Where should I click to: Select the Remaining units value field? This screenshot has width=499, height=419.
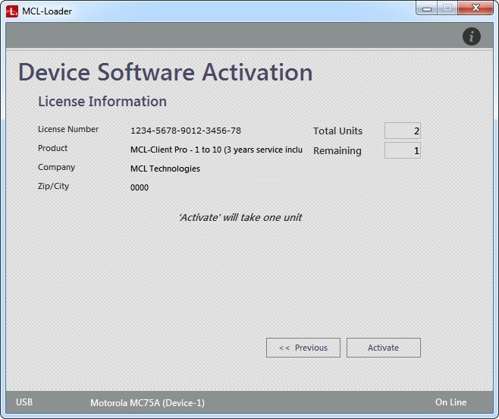coord(402,151)
